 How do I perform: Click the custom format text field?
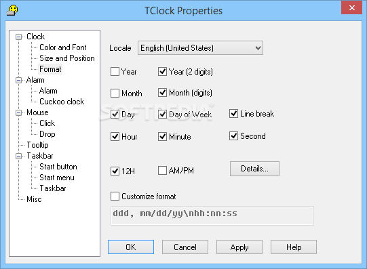212,215
